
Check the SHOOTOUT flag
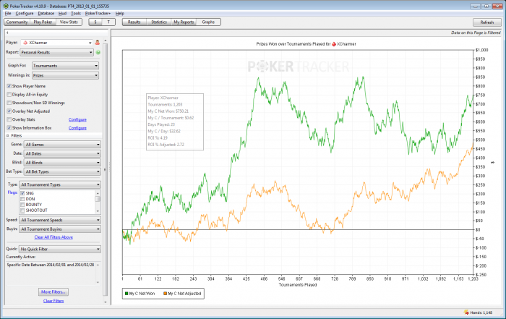click(x=22, y=210)
